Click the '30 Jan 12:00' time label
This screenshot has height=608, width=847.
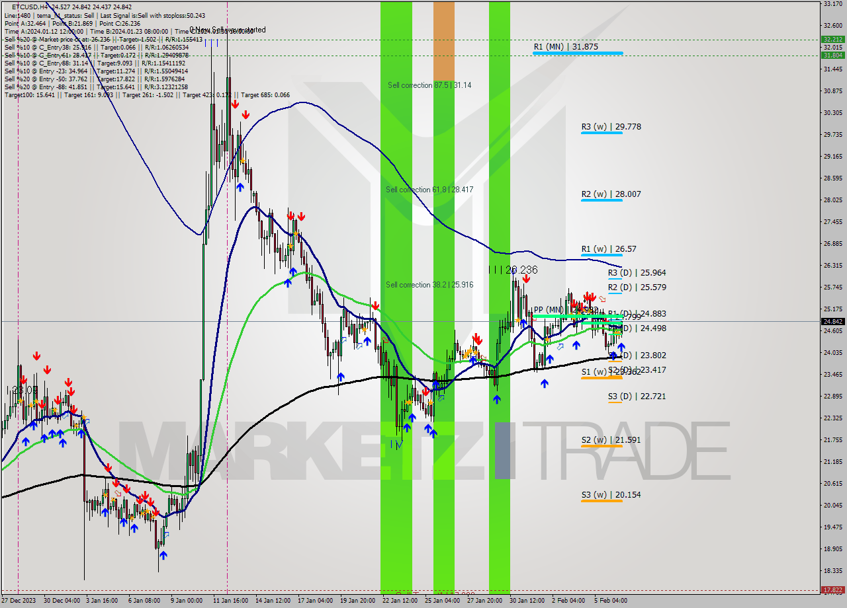(x=526, y=601)
